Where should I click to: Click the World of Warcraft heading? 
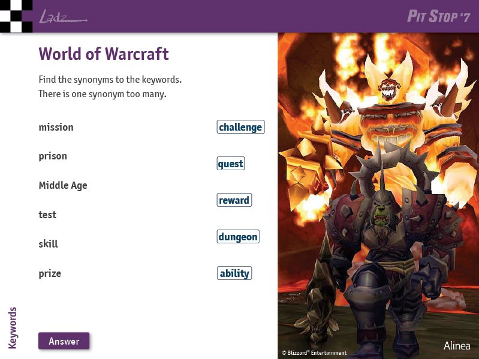click(x=104, y=54)
